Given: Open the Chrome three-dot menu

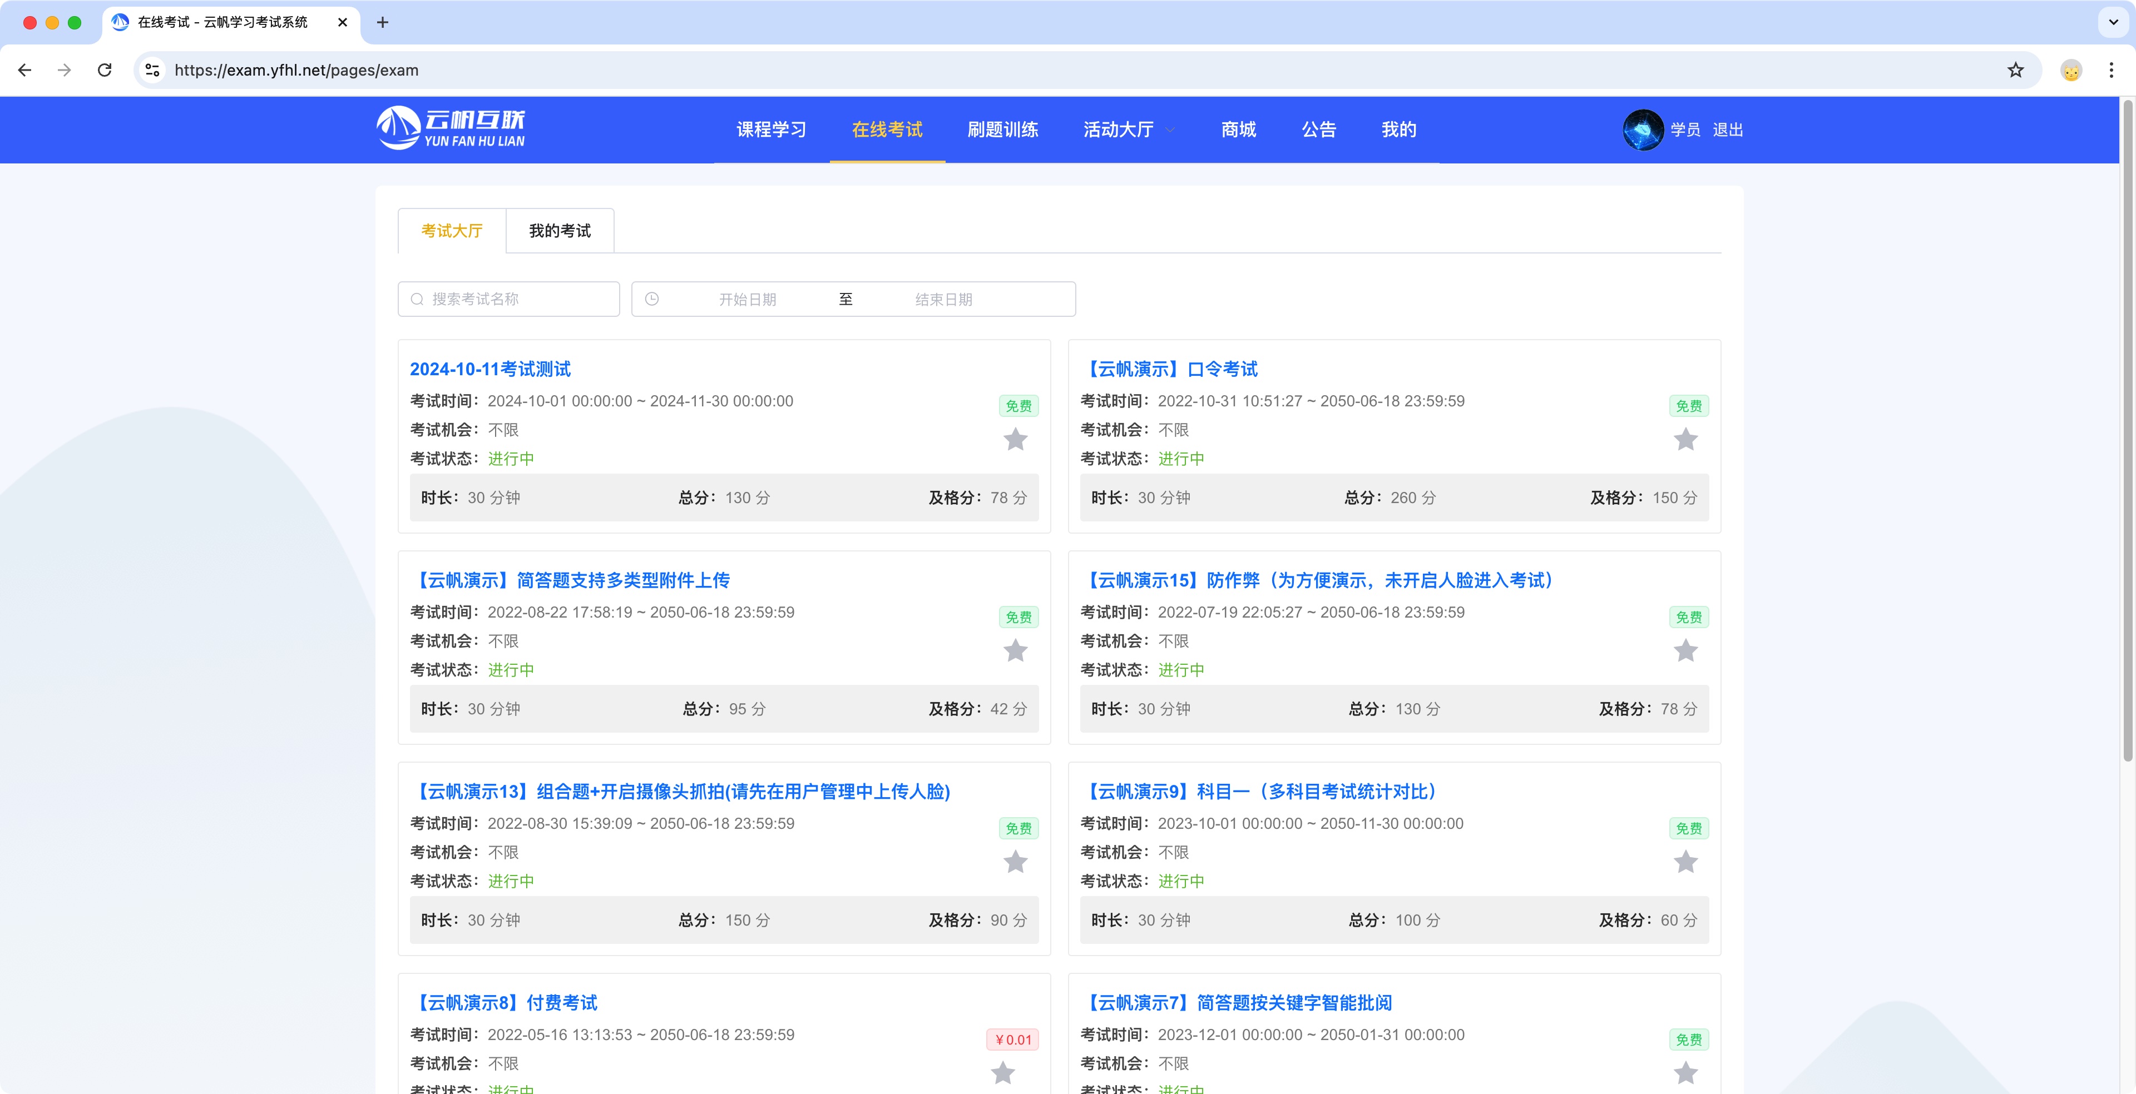Looking at the screenshot, I should point(2110,71).
